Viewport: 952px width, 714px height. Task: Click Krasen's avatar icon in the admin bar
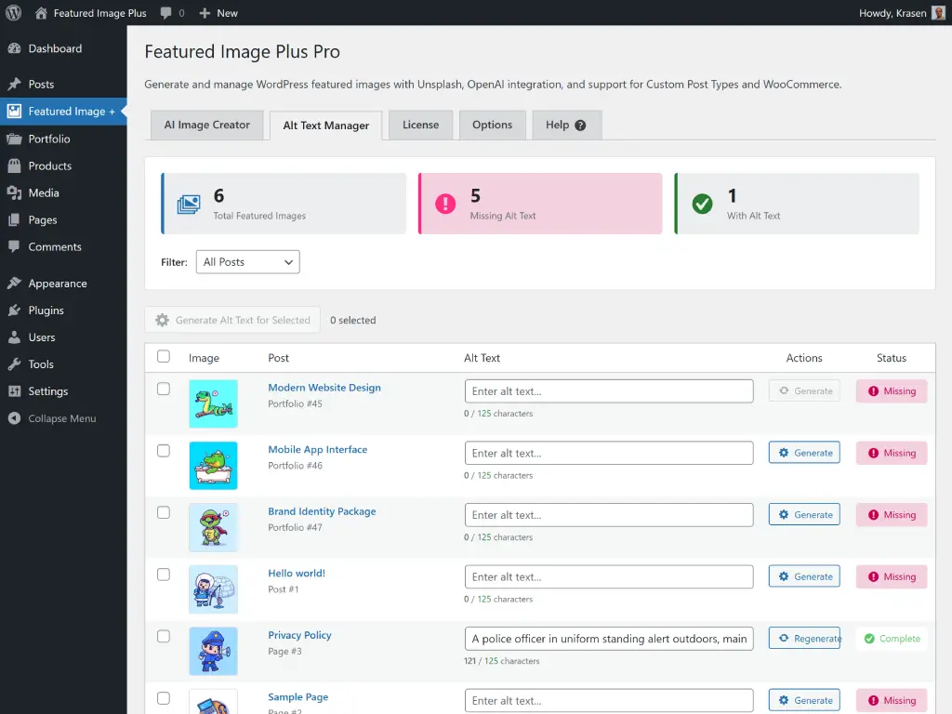938,12
